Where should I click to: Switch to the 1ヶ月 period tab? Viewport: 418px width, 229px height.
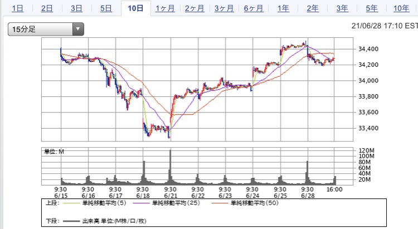166,8
